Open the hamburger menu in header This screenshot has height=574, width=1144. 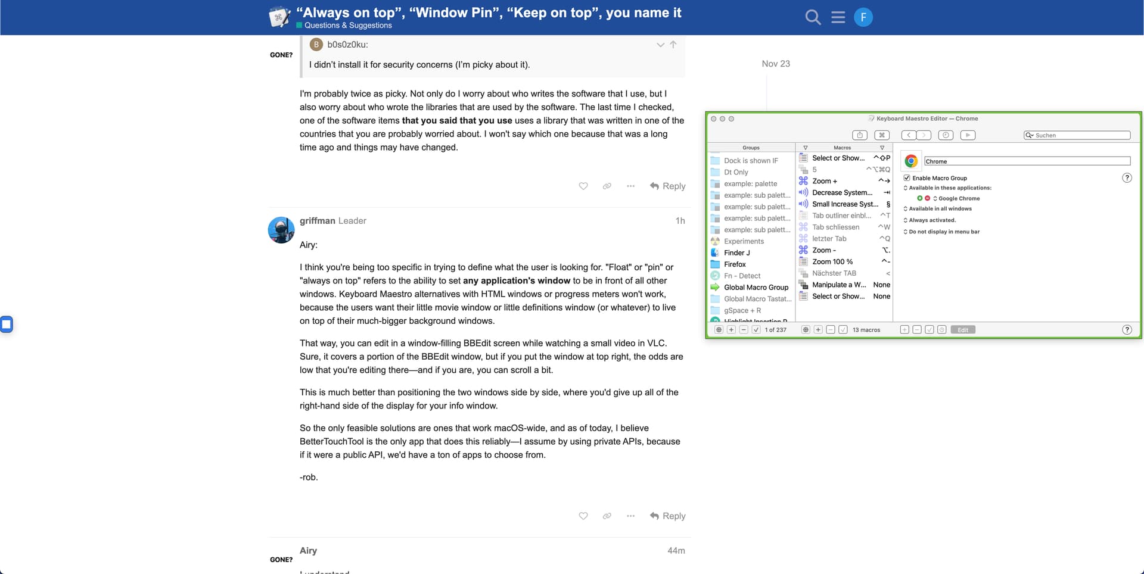[x=838, y=17]
